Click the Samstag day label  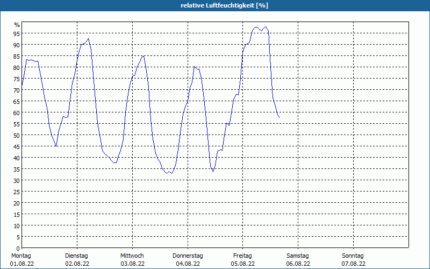[x=298, y=256]
